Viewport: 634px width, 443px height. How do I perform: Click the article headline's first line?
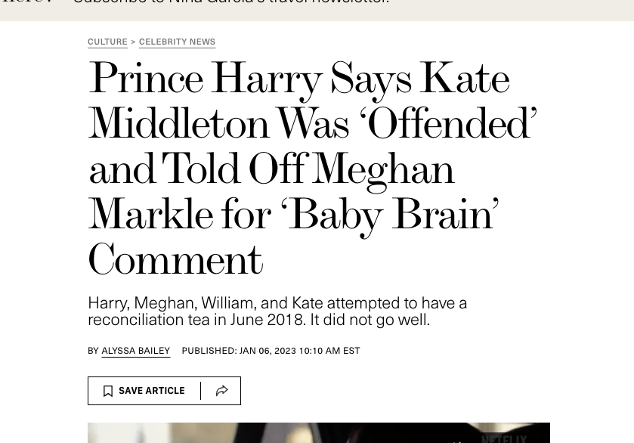(x=298, y=79)
